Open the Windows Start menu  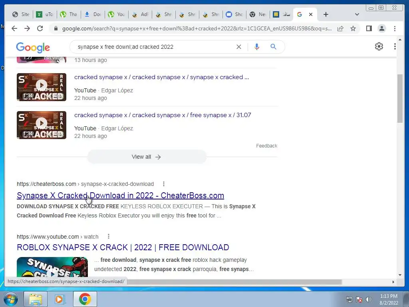coord(10,299)
